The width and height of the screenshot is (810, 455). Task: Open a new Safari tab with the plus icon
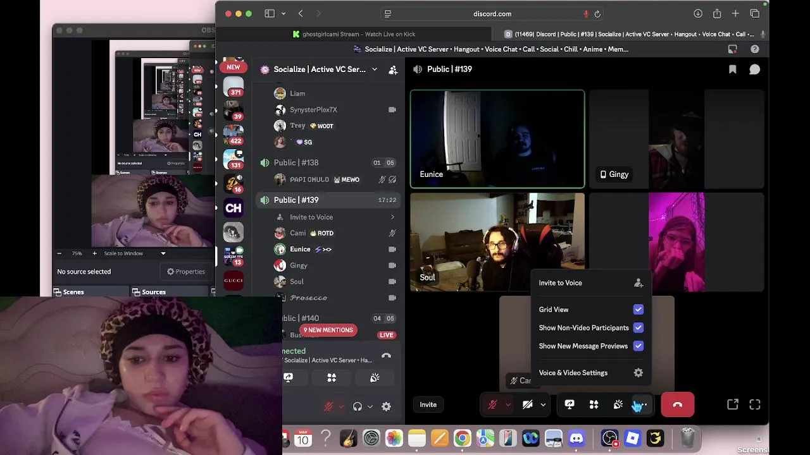[x=735, y=14]
